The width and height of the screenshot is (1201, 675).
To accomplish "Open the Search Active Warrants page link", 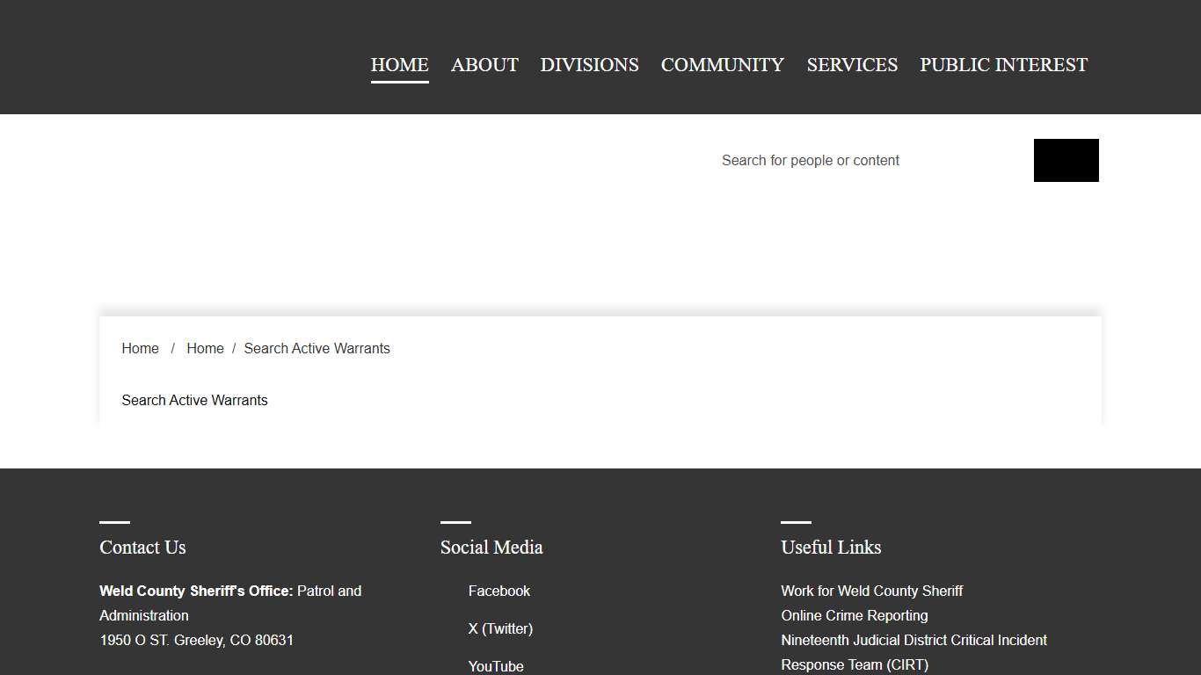I will click(x=194, y=400).
